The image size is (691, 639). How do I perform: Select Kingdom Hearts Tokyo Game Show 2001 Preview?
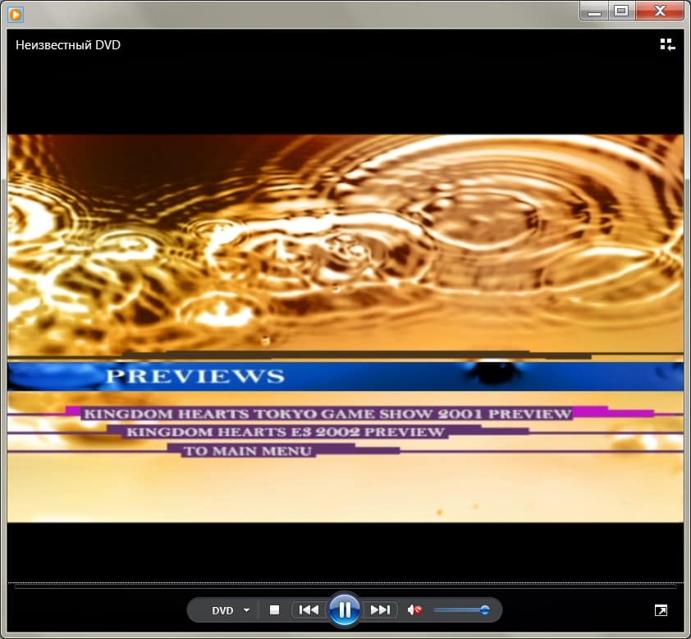pyautogui.click(x=327, y=414)
